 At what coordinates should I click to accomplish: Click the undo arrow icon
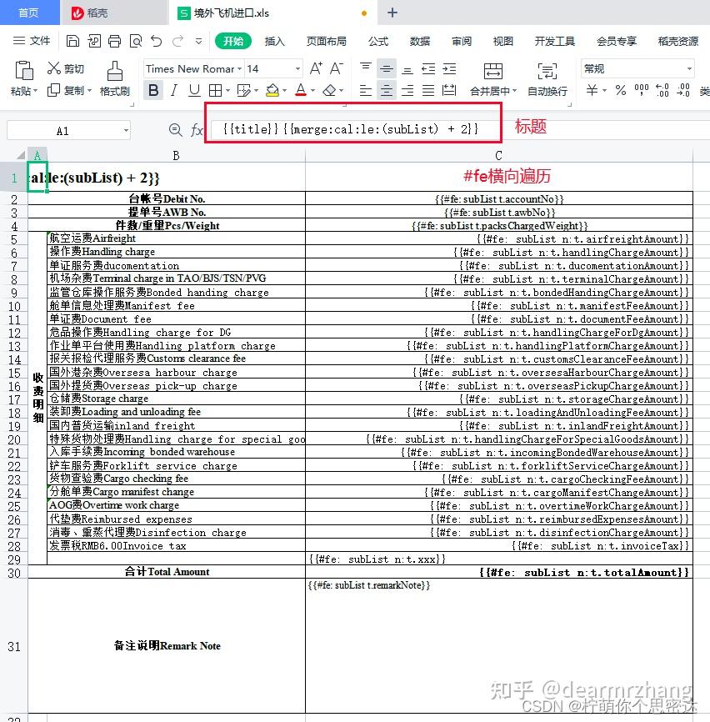click(x=157, y=39)
